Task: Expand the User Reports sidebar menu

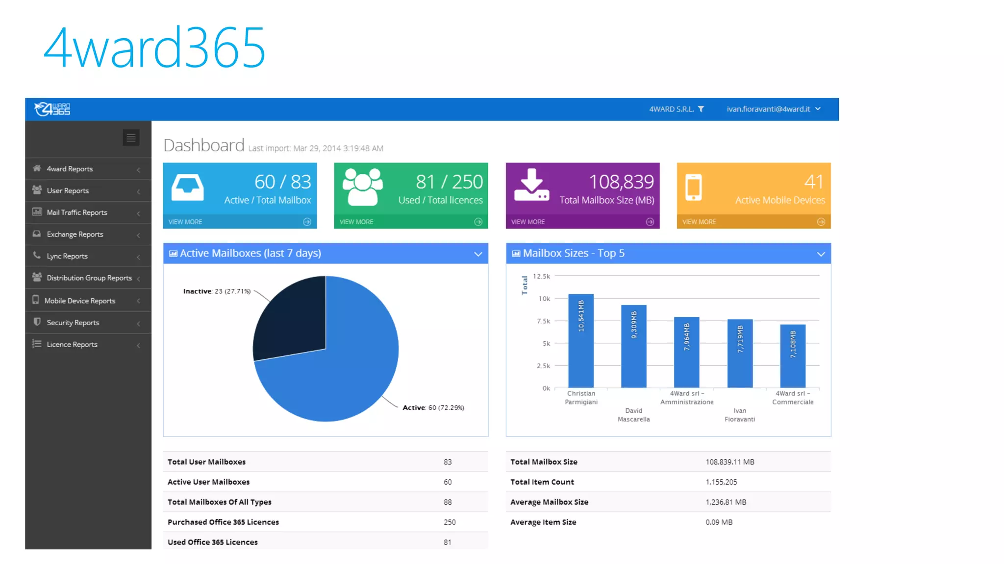Action: tap(68, 191)
